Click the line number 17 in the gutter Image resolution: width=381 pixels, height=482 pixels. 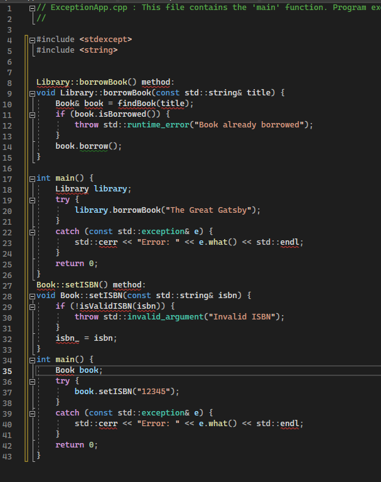click(x=7, y=179)
